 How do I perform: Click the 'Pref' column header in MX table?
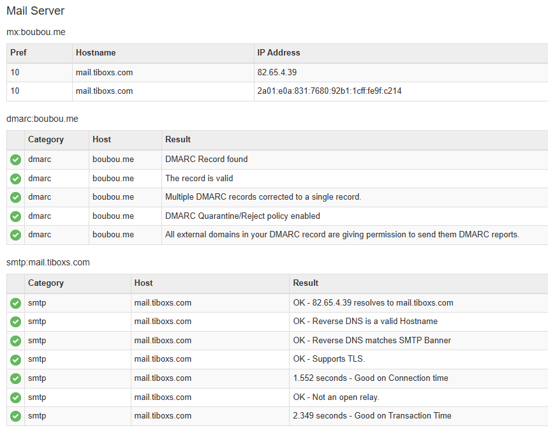coord(19,52)
